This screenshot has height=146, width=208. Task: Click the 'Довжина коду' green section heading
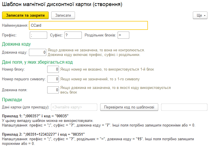(16, 44)
